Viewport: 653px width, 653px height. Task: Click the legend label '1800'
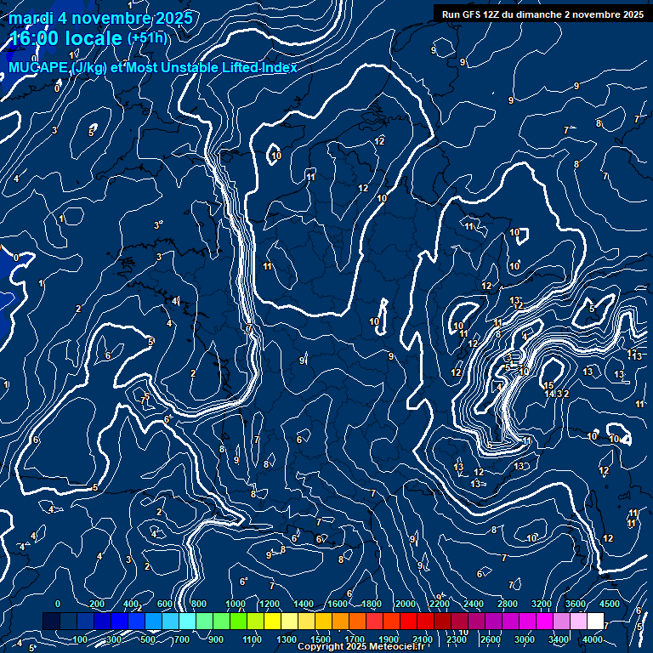(x=372, y=604)
